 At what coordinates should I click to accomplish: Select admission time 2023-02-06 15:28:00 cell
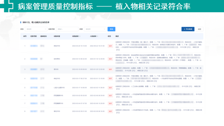[97, 103]
